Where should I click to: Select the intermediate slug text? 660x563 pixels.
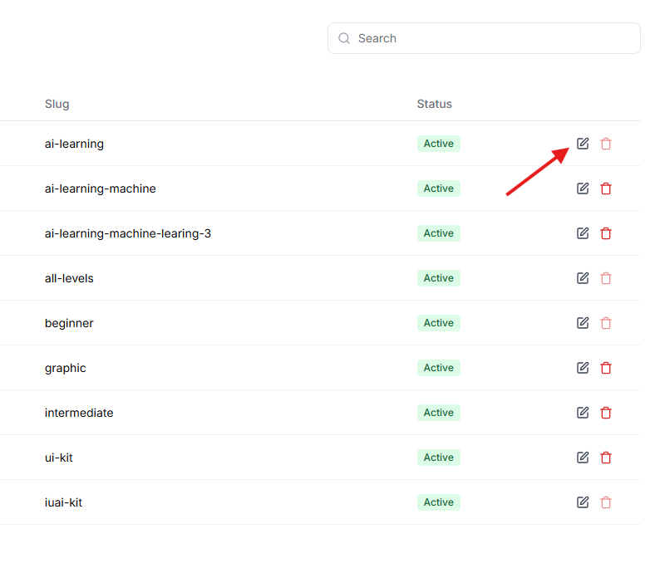(79, 413)
